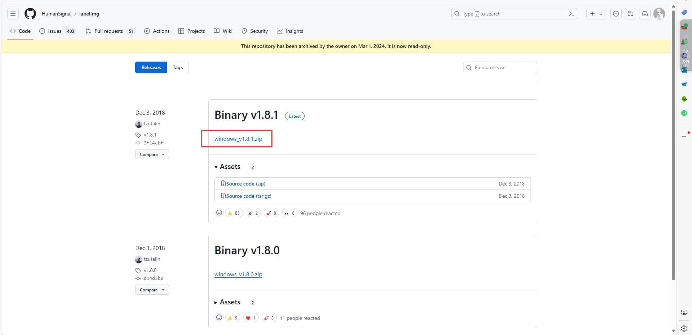692x335 pixels.
Task: Open the Security tab
Action: (255, 31)
